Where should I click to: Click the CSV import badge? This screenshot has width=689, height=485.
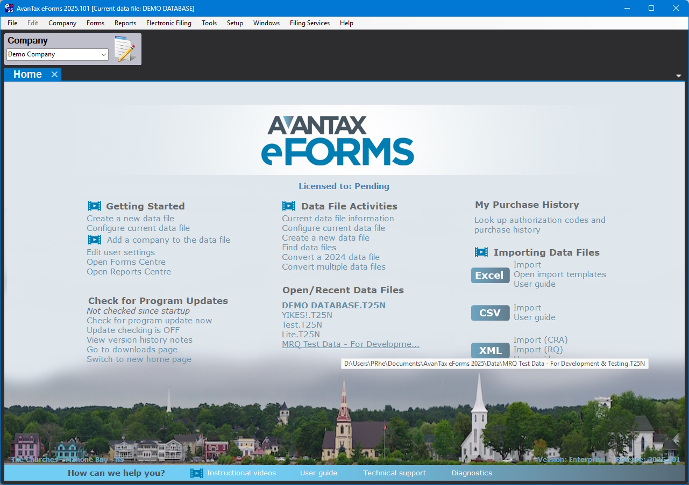[490, 313]
